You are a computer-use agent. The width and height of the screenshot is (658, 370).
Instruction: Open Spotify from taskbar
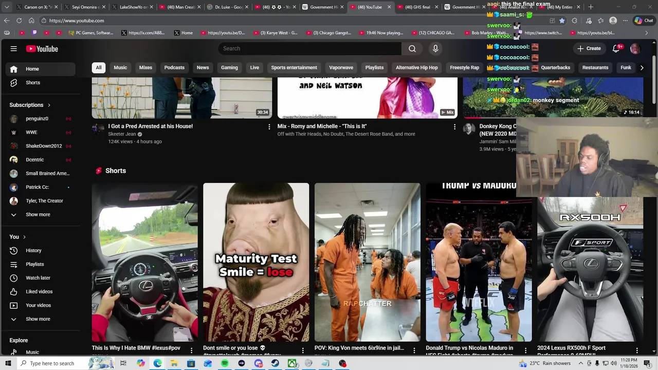click(225, 363)
